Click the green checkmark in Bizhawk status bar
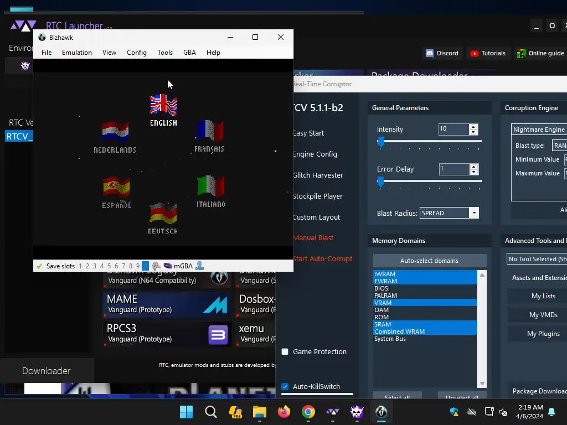The height and width of the screenshot is (425, 567). [39, 266]
